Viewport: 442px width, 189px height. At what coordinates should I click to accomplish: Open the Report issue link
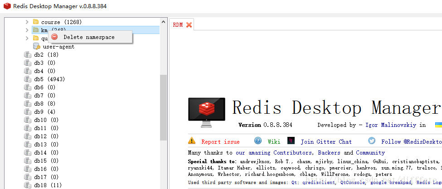(x=220, y=142)
